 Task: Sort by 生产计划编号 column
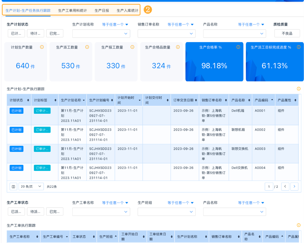click(x=112, y=100)
